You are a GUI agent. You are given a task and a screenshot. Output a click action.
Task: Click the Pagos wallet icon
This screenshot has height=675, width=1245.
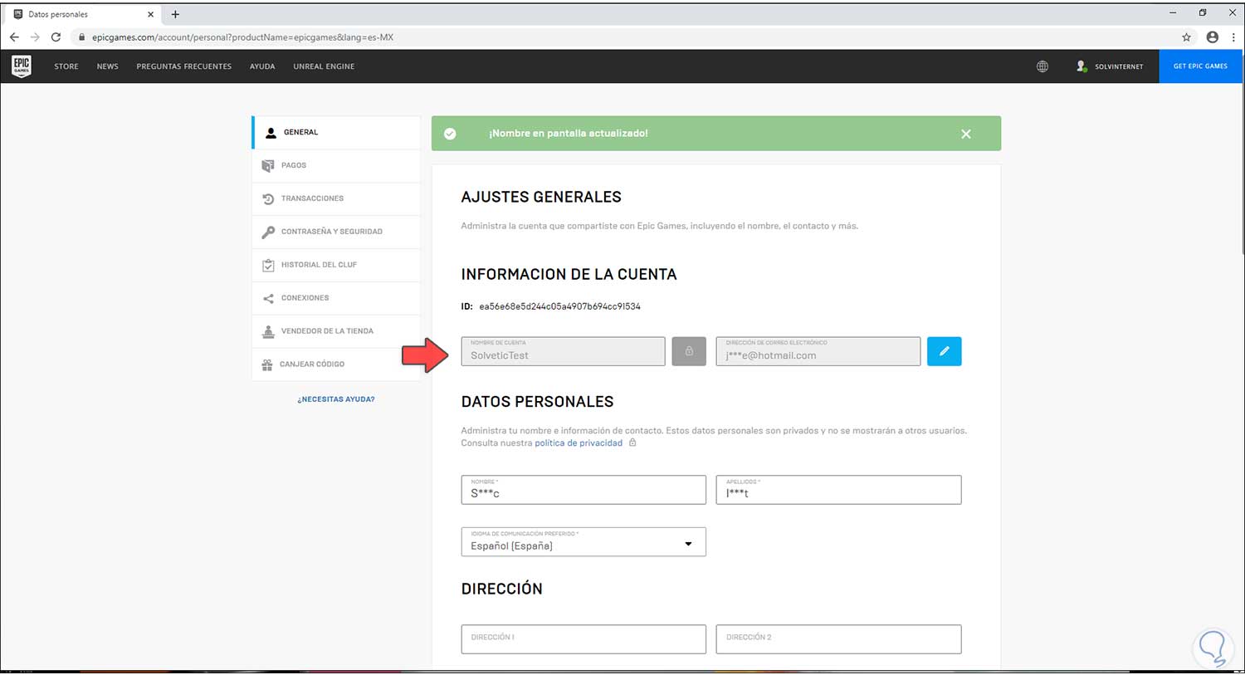pyautogui.click(x=268, y=165)
